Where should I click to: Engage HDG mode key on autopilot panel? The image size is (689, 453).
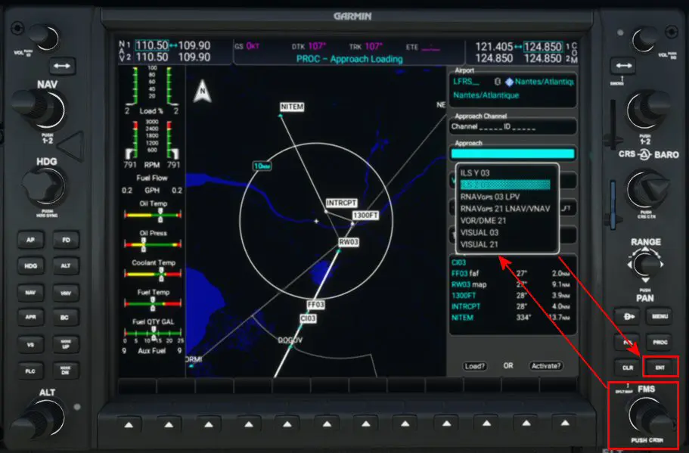coord(30,265)
